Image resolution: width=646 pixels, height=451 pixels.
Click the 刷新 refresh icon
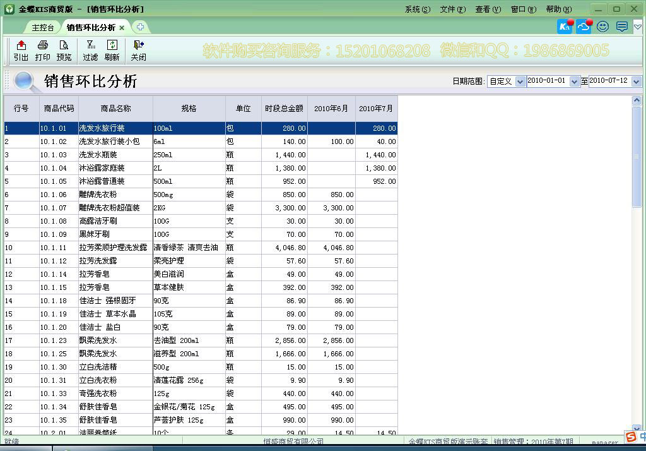click(x=114, y=51)
